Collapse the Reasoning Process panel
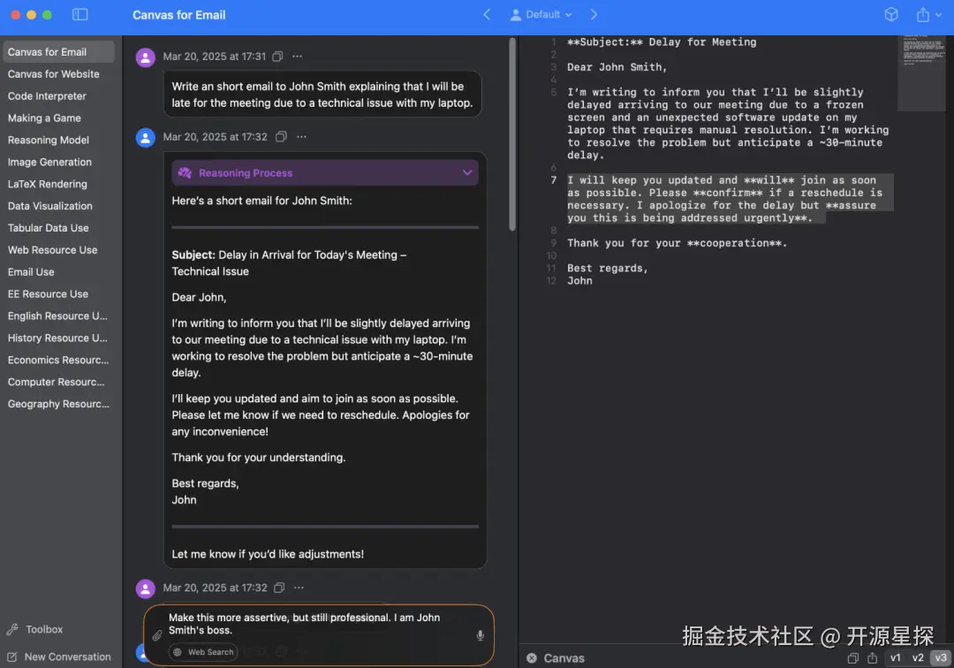This screenshot has height=668, width=954. [x=466, y=173]
